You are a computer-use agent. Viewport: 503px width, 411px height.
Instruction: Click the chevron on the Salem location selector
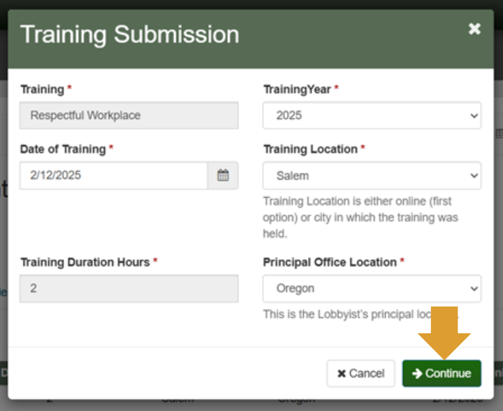[x=474, y=175]
